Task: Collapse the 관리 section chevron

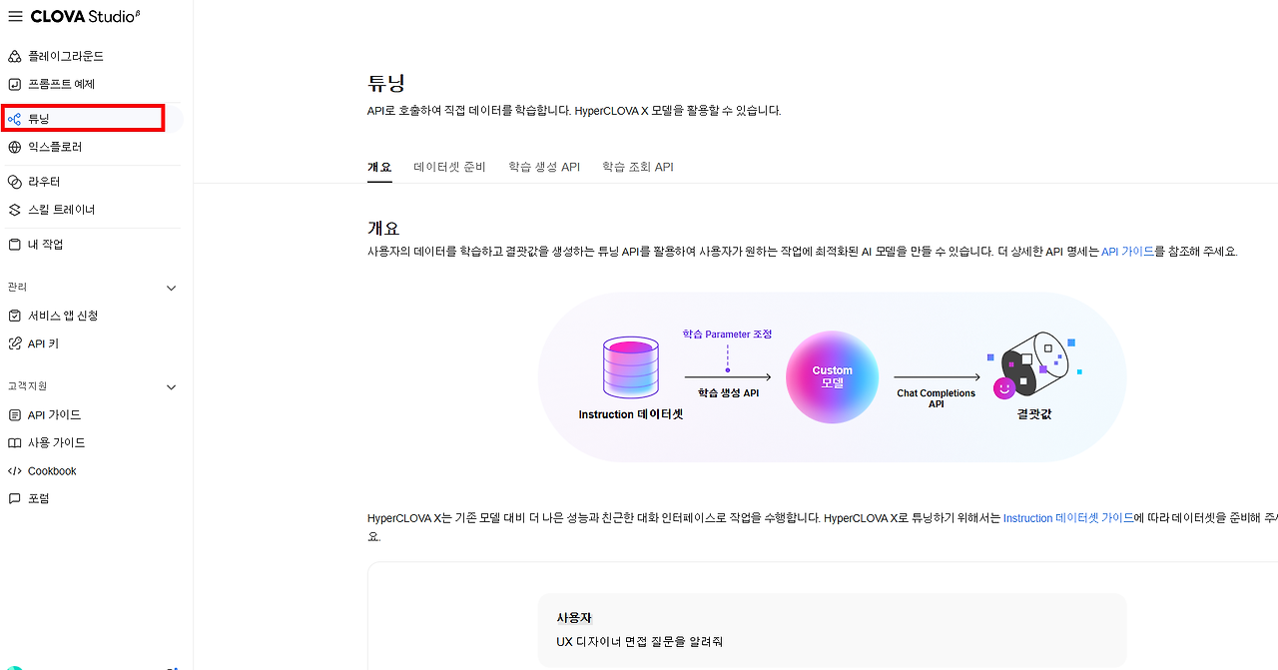Action: click(x=171, y=288)
